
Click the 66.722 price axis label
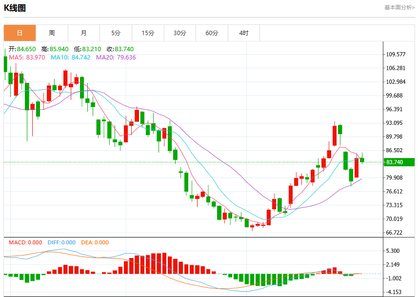(x=394, y=233)
